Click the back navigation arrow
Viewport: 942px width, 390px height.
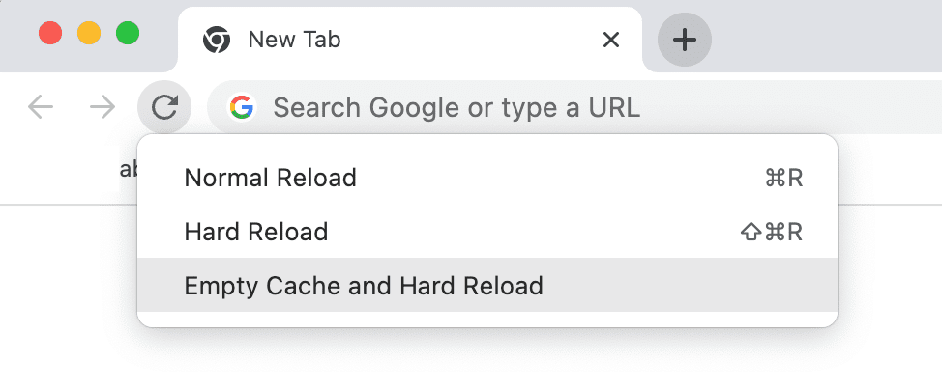tap(41, 108)
